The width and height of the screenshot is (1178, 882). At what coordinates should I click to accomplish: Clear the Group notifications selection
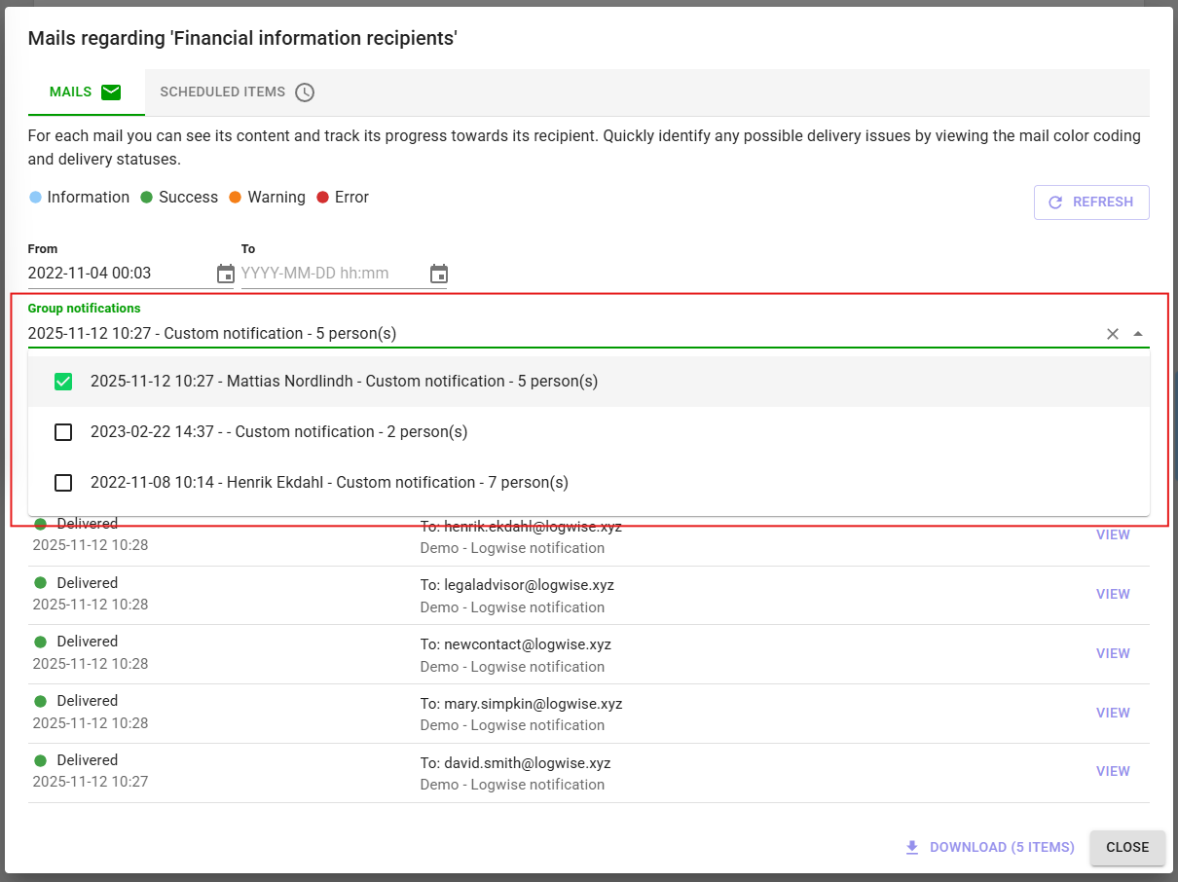(x=1113, y=334)
